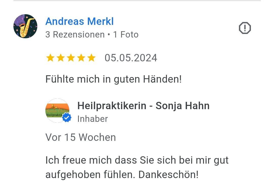Select the reply line starting Ich freue mich
This screenshot has height=189, width=274.
tap(137, 160)
